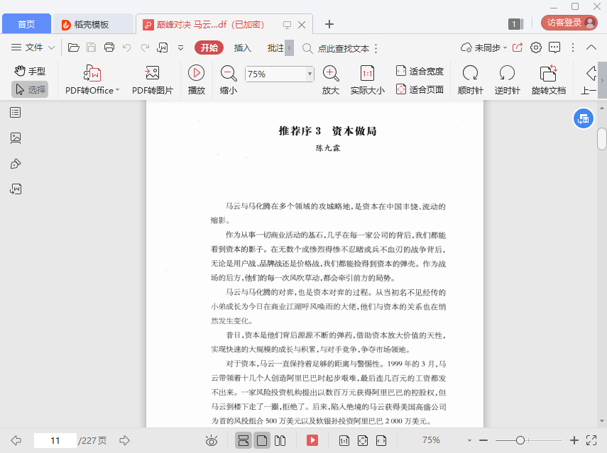Click the zoom plus button in status bar
This screenshot has height=453, width=607.
pos(574,440)
